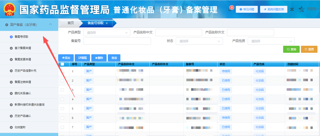Image resolution: width=320 pixels, height=136 pixels.
Task: Click the 系统问题反馈 button
Action: coord(274,9)
